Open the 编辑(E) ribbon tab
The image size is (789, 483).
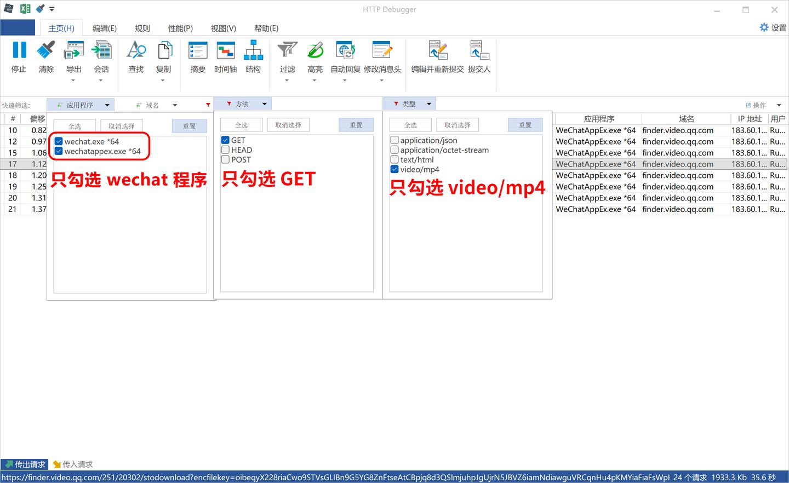coord(105,28)
